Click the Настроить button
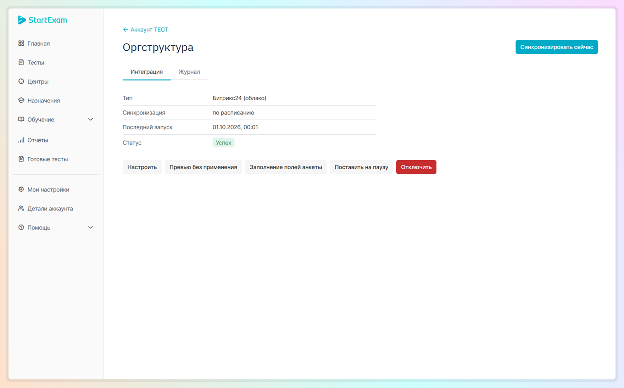The width and height of the screenshot is (624, 388). coord(142,167)
